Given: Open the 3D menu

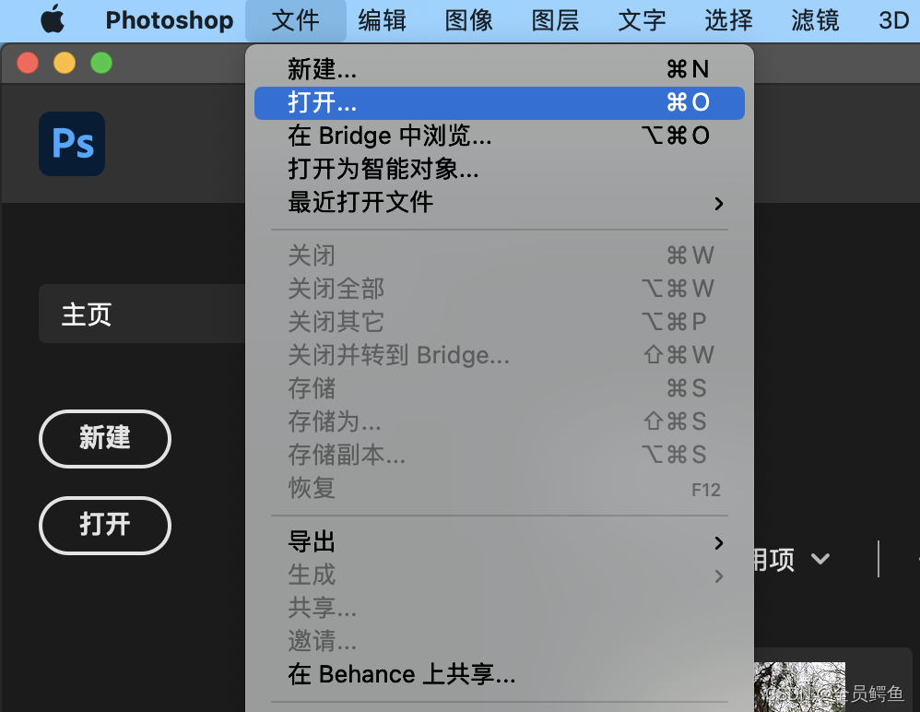Looking at the screenshot, I should click(893, 20).
